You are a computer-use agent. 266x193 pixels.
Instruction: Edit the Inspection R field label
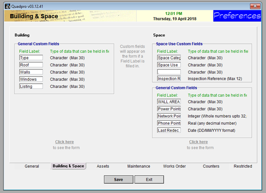[169, 78]
